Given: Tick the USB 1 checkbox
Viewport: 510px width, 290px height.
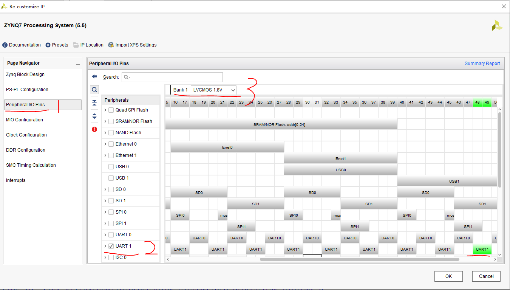Looking at the screenshot, I should click(111, 178).
